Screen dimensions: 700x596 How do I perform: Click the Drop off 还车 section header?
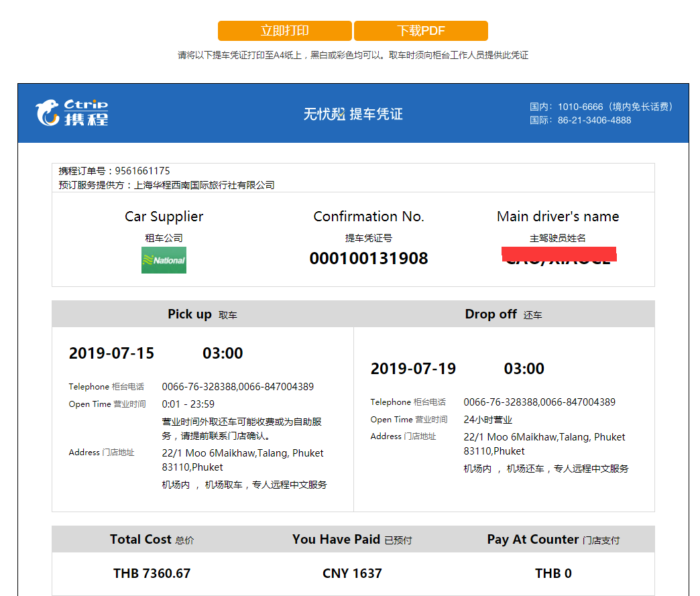pyautogui.click(x=503, y=314)
